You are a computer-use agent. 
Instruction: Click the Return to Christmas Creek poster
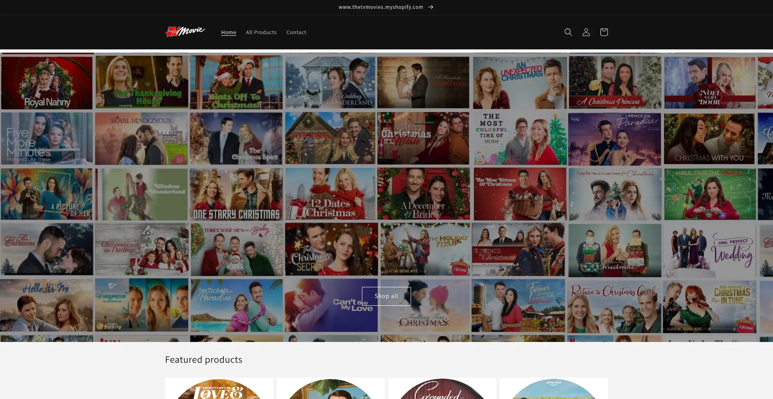pyautogui.click(x=614, y=307)
